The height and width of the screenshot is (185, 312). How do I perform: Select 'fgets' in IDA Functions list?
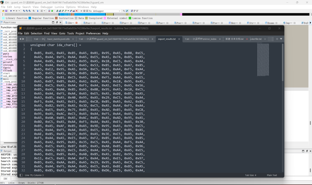click(7, 68)
